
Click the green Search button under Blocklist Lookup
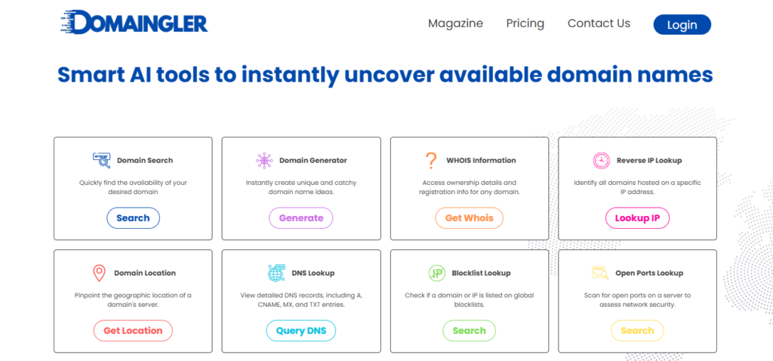click(470, 331)
